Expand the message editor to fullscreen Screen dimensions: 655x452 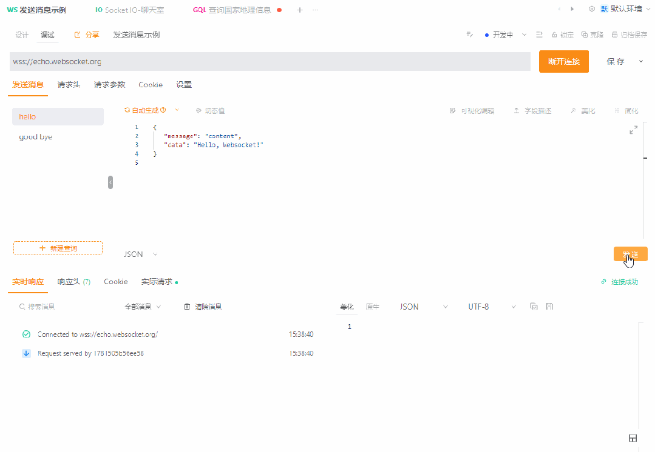point(633,129)
